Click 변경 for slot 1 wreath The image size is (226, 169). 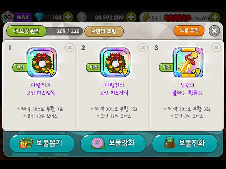(x=20, y=67)
